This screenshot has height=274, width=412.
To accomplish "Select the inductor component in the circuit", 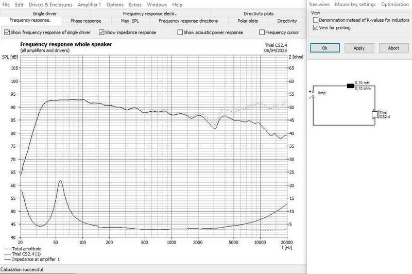I will pos(351,85).
